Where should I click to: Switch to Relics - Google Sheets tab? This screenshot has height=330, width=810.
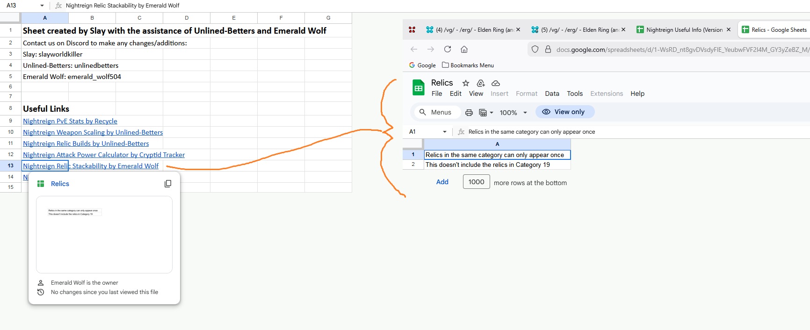pyautogui.click(x=774, y=29)
